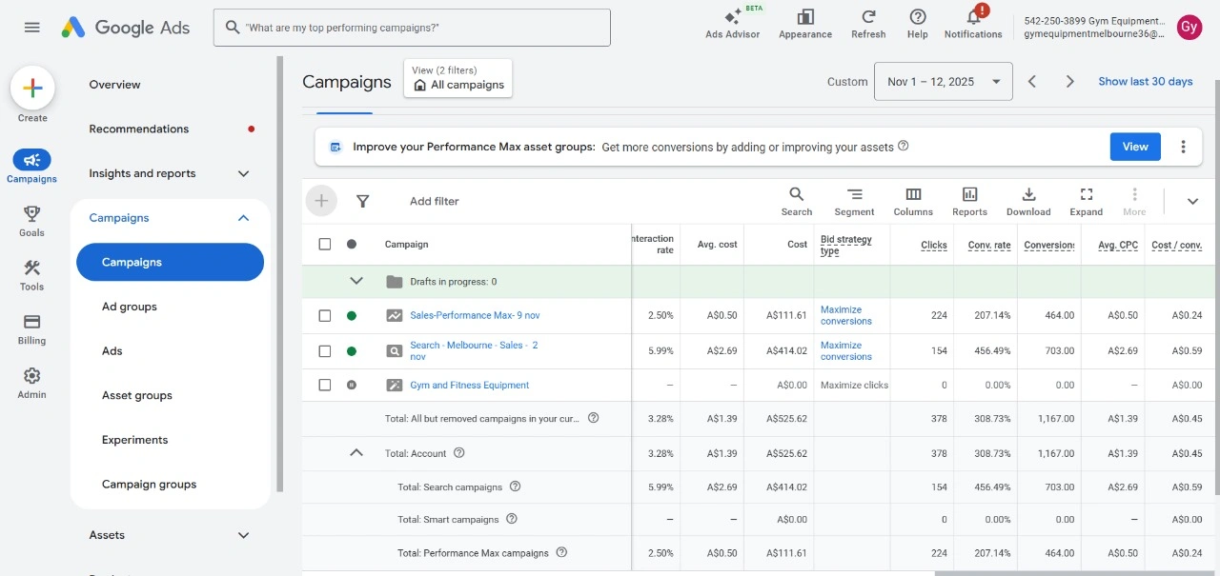Open the More toolbar options
Image resolution: width=1220 pixels, height=576 pixels.
pyautogui.click(x=1134, y=201)
